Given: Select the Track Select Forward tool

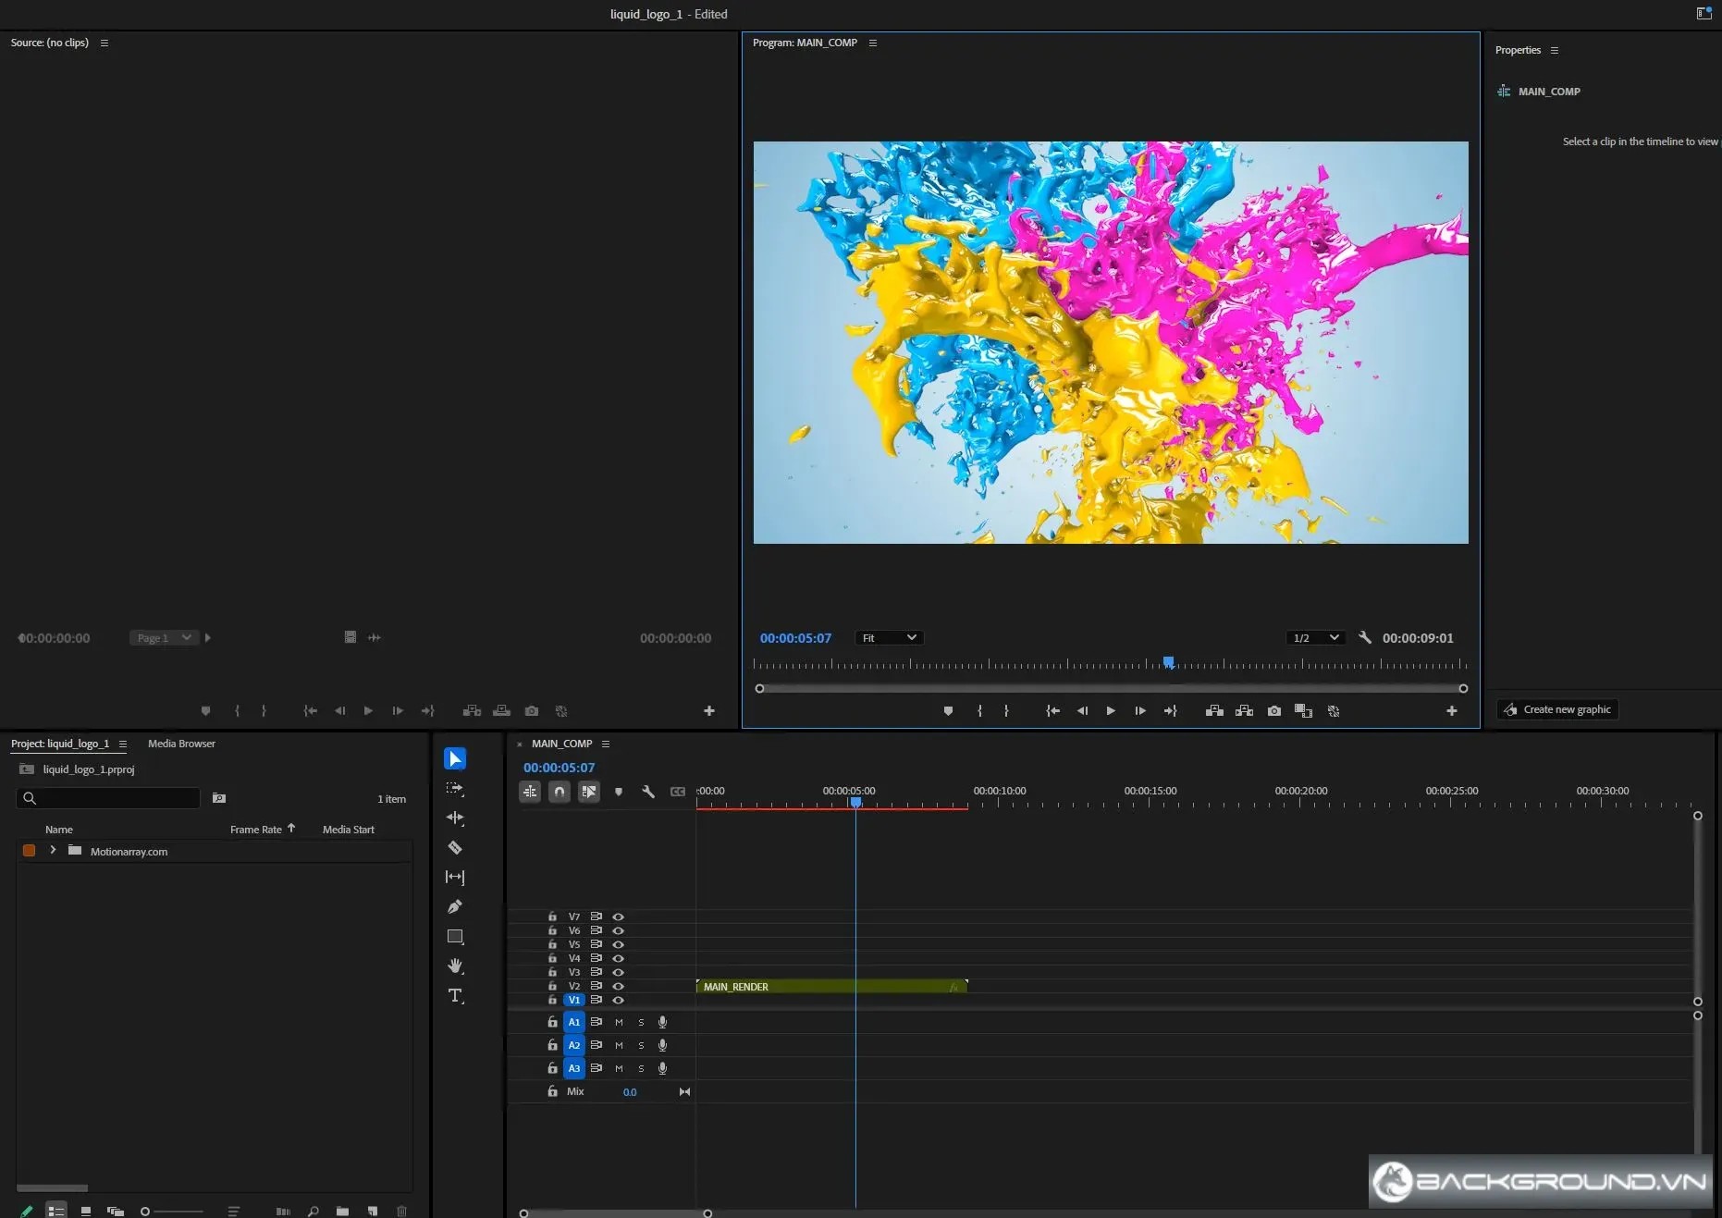Looking at the screenshot, I should coord(455,789).
